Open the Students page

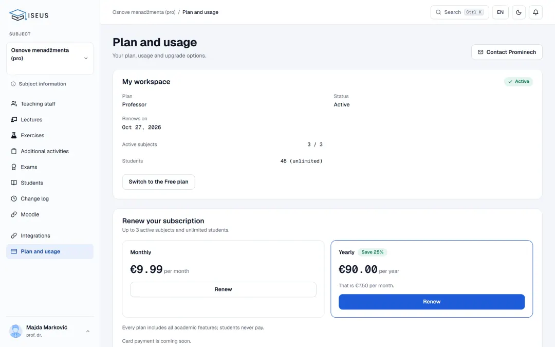coord(50,182)
